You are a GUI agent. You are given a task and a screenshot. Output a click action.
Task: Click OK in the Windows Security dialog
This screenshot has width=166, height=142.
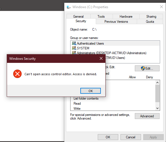[90, 91]
